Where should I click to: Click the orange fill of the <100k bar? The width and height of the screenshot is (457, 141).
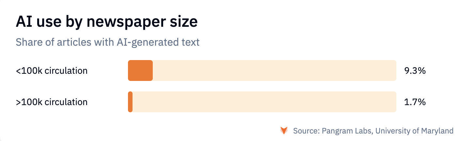pyautogui.click(x=140, y=70)
